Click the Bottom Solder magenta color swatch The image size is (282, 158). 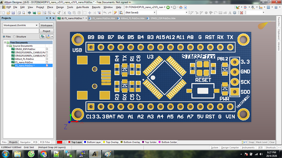tap(160, 142)
